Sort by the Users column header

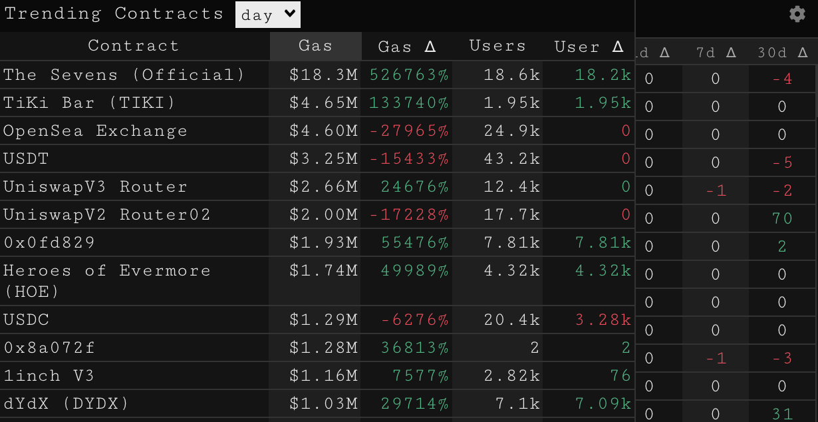(x=497, y=46)
